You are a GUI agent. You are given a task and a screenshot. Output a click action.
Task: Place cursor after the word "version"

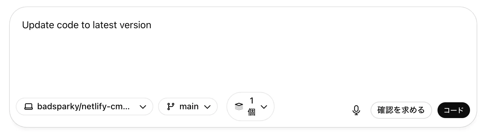click(x=151, y=25)
